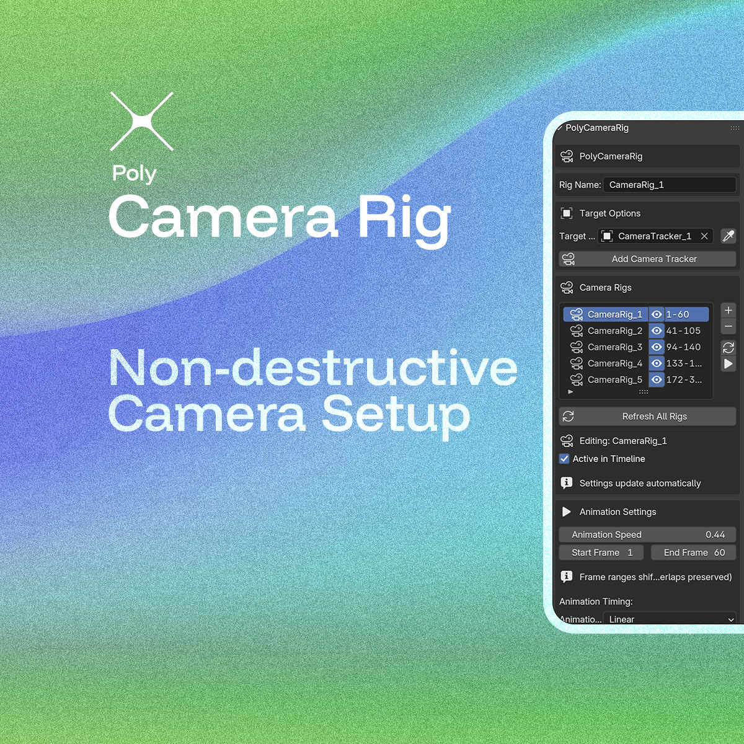Hide CameraRig_4 using its eye icon
The height and width of the screenshot is (744, 744).
657,363
